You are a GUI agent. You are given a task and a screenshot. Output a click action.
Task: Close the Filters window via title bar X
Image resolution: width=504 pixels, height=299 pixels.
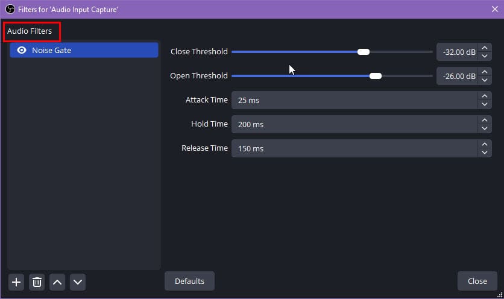(x=495, y=9)
